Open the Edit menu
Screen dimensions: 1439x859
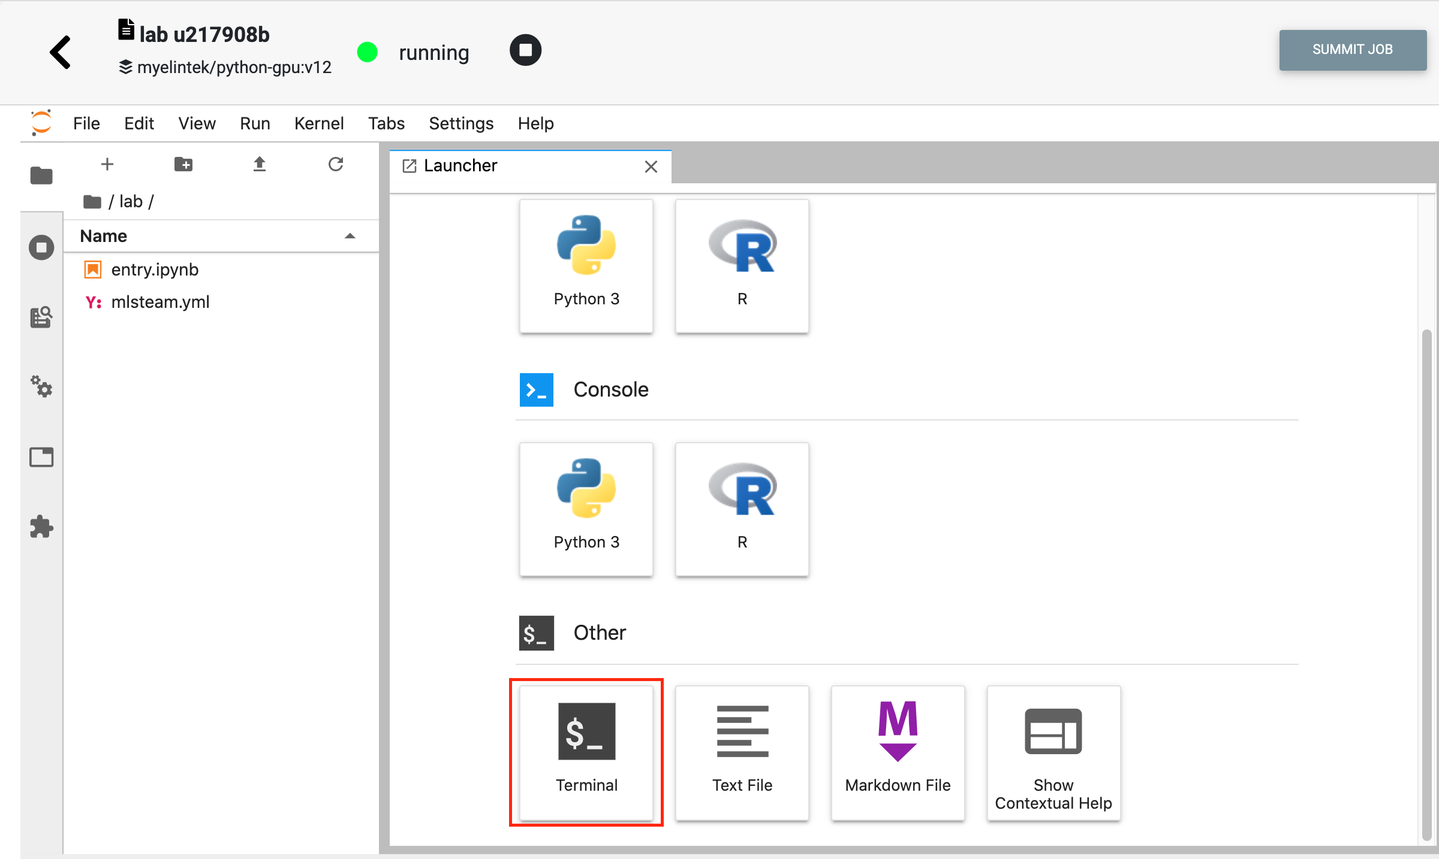[x=139, y=123]
